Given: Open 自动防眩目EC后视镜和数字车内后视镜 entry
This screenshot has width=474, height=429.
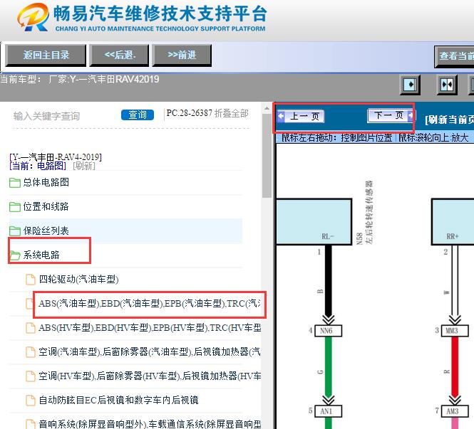Looking at the screenshot, I should pos(119,401).
